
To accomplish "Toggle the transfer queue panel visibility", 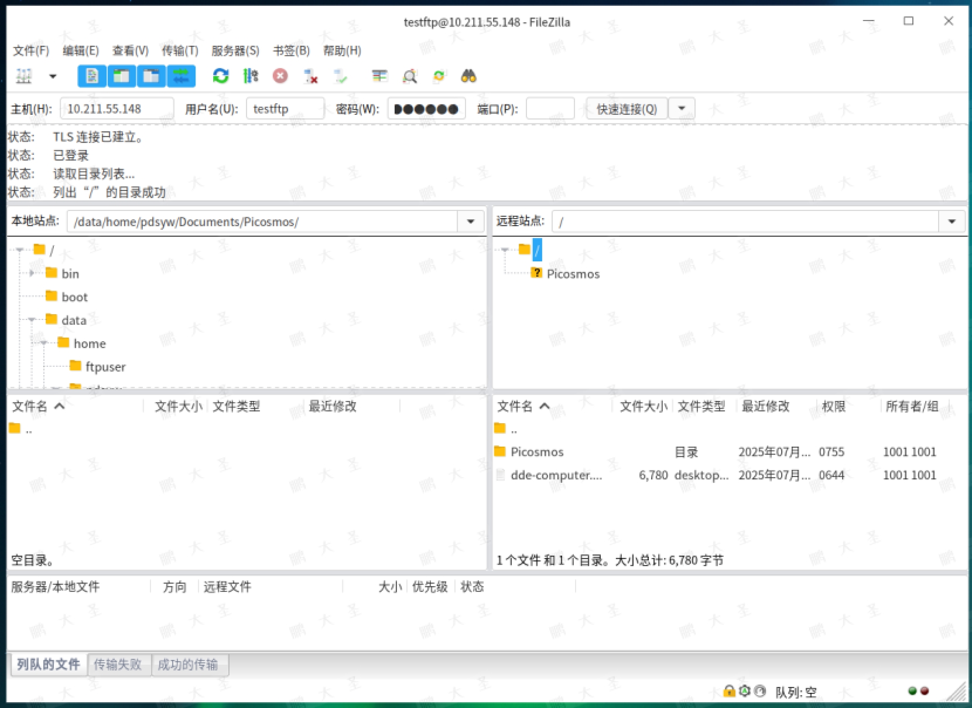I will point(182,76).
